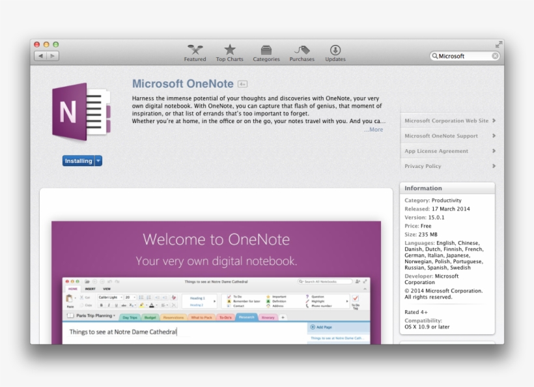Open the Updates download icon
This screenshot has height=387, width=534.
tap(335, 50)
